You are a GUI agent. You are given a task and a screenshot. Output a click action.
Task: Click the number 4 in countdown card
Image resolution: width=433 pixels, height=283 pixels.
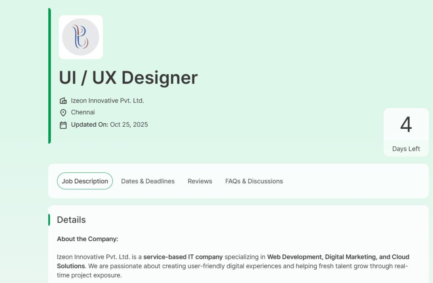(406, 125)
